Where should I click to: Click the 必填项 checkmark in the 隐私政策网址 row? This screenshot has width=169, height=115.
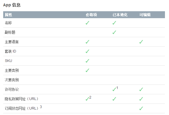(x=88, y=99)
